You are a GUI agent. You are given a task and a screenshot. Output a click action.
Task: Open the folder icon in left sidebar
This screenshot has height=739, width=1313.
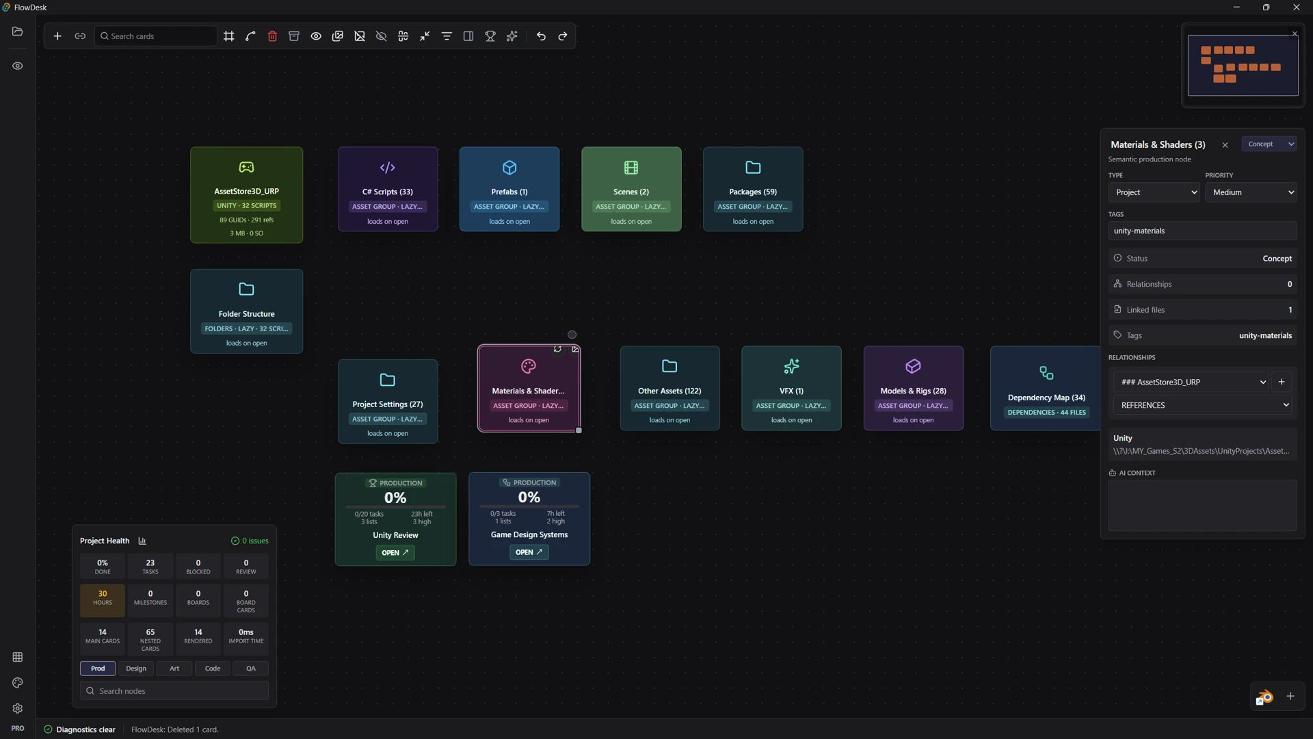(x=18, y=31)
